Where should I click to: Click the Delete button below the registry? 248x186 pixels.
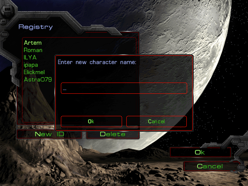point(113,134)
